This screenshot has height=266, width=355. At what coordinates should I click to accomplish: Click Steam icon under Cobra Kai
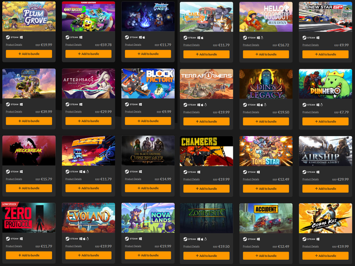pyautogui.click(x=304, y=239)
